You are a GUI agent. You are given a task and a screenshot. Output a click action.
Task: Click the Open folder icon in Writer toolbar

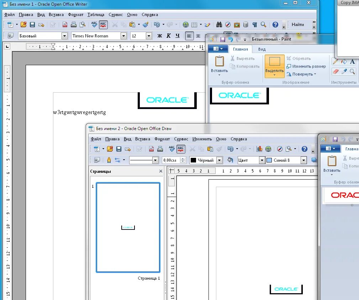tap(23, 25)
